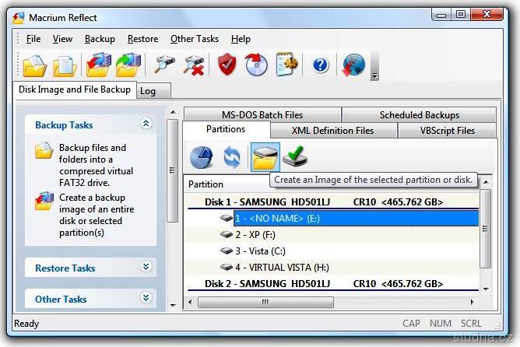
Task: Select partition 2 - XP (F:)
Action: point(255,235)
